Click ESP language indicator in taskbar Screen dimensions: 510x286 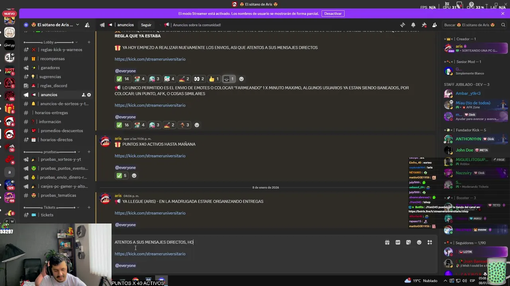(x=472, y=280)
